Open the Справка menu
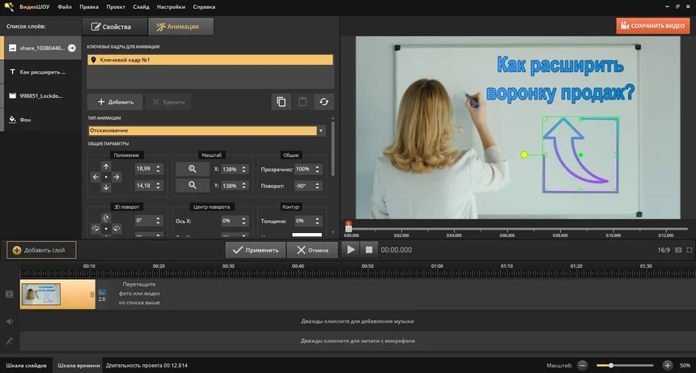The image size is (696, 373). [204, 6]
